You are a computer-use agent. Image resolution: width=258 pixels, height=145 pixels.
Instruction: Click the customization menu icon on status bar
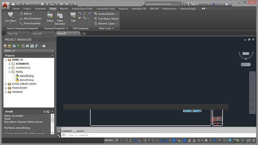coord(254,141)
